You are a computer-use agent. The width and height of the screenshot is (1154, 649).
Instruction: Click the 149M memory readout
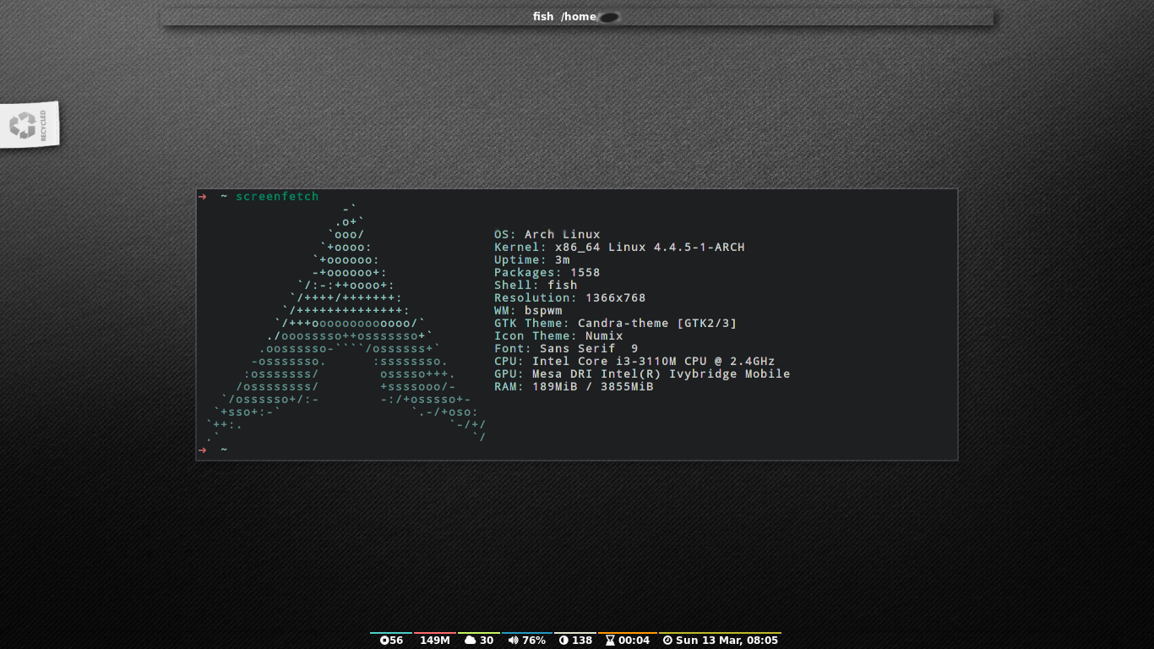(435, 641)
